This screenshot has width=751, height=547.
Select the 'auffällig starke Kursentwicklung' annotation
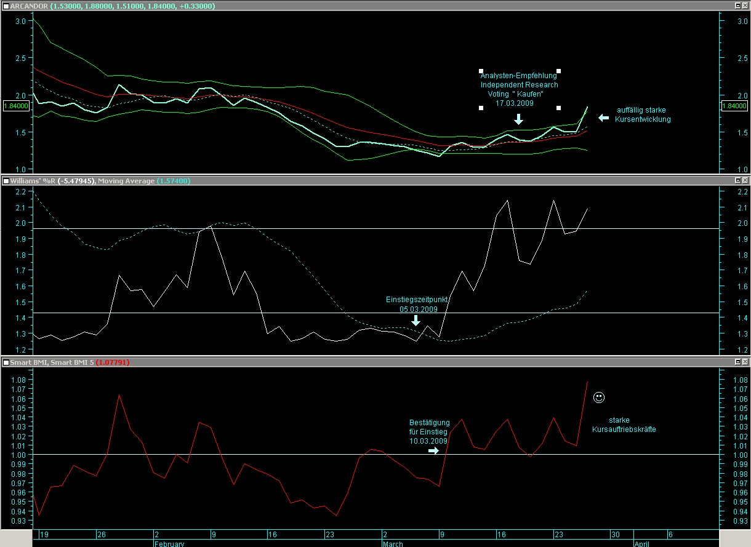click(x=642, y=115)
